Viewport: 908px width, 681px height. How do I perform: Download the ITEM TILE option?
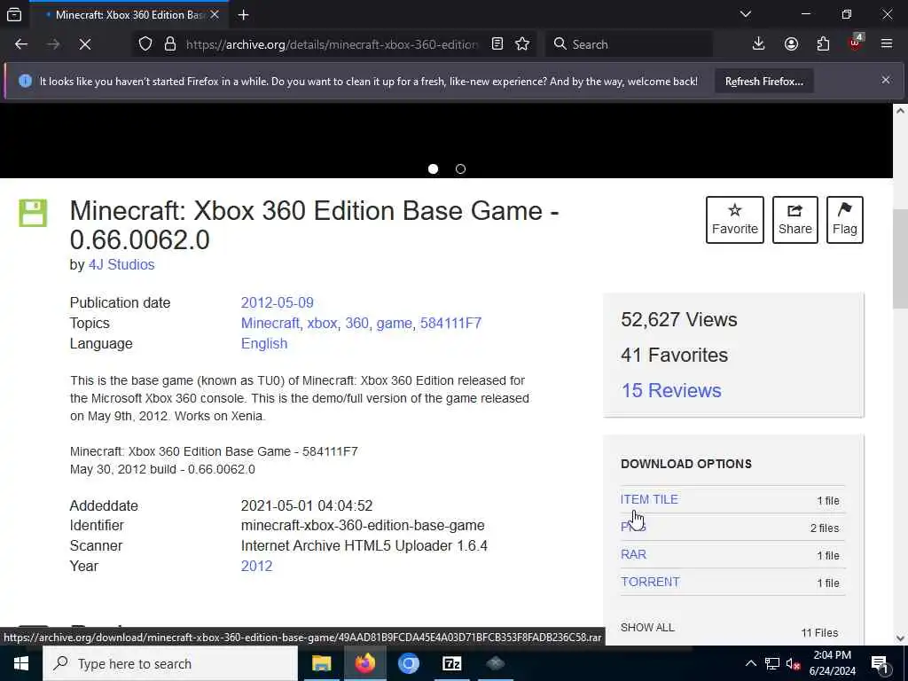click(x=649, y=499)
